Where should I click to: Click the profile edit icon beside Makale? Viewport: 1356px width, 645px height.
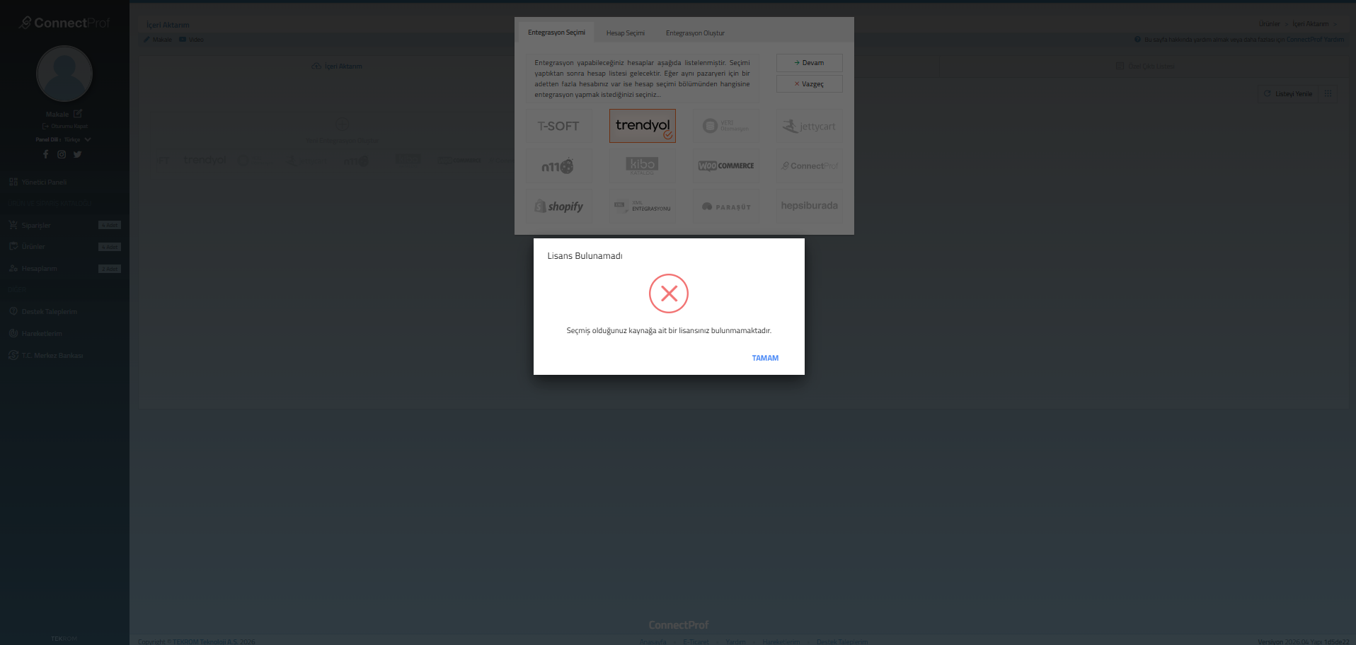(x=78, y=114)
